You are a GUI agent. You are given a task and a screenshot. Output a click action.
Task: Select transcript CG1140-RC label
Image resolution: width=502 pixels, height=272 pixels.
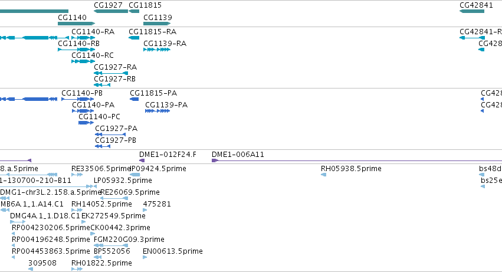[x=93, y=55]
